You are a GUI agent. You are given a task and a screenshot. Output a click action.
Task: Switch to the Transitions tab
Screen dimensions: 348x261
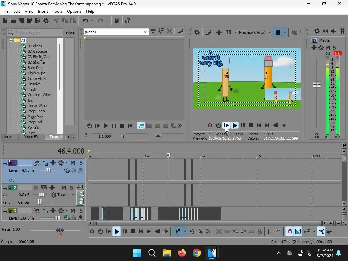click(x=56, y=137)
